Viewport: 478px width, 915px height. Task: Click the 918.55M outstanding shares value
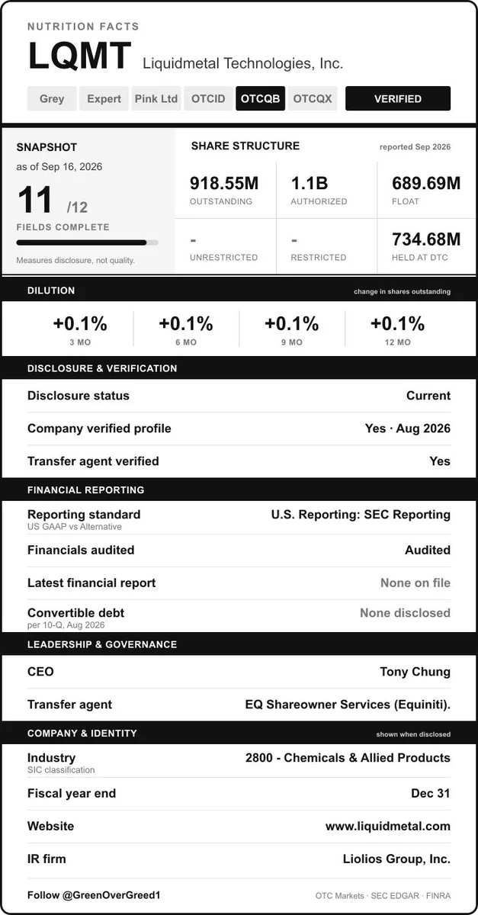coord(224,183)
